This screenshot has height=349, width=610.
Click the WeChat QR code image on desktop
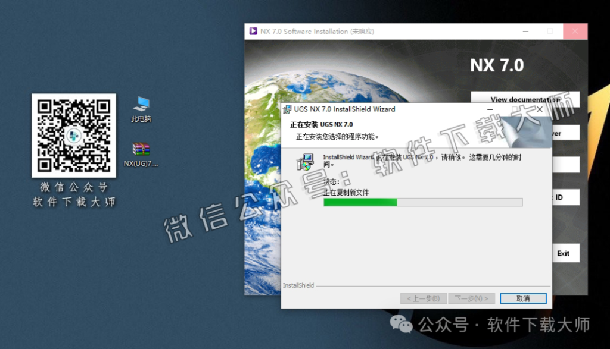(x=74, y=135)
